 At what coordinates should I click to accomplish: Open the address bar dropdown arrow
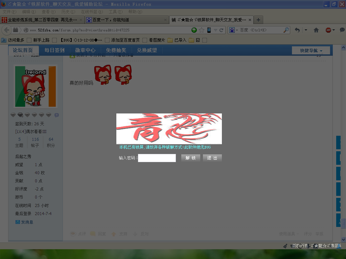click(x=215, y=30)
